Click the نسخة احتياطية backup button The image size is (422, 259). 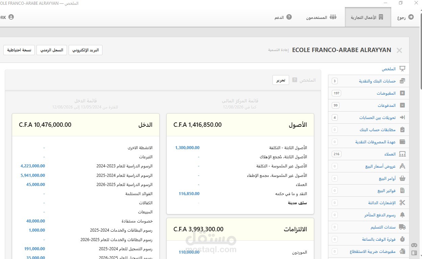point(19,50)
